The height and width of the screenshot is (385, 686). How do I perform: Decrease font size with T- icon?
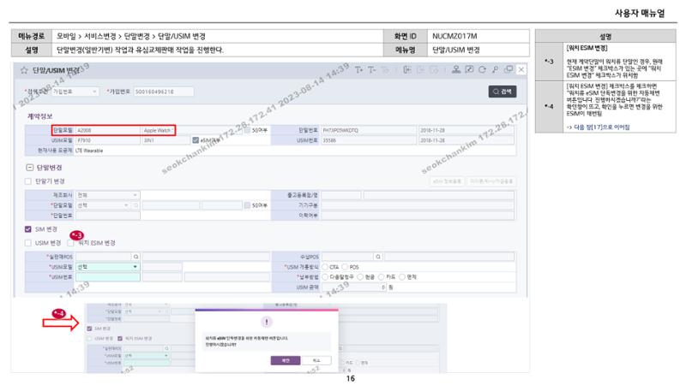[372, 70]
